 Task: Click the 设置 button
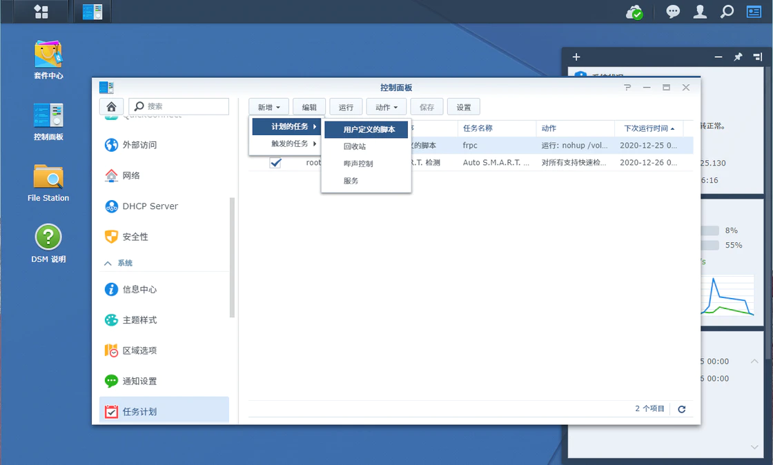pyautogui.click(x=463, y=107)
